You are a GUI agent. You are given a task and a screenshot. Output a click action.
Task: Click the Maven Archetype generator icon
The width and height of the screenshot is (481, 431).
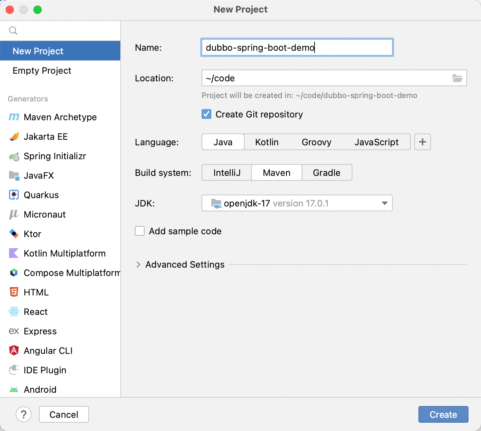click(14, 117)
